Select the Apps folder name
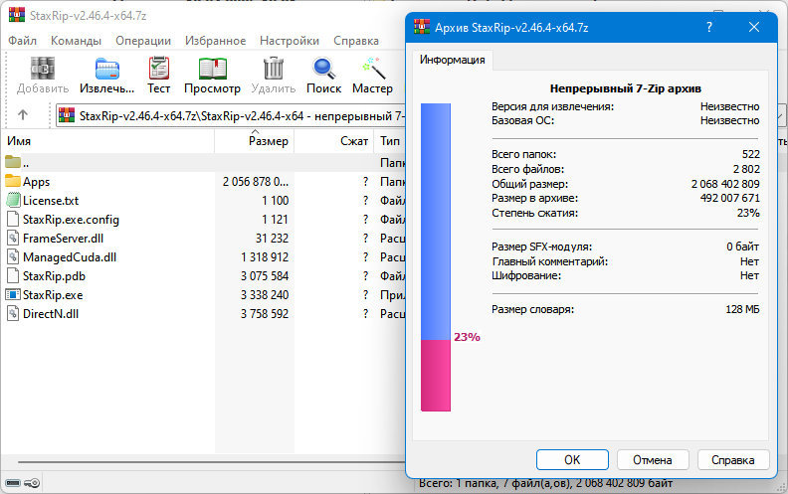 click(x=36, y=182)
